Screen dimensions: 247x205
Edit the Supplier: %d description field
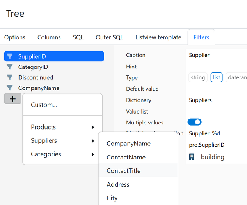pos(217,133)
